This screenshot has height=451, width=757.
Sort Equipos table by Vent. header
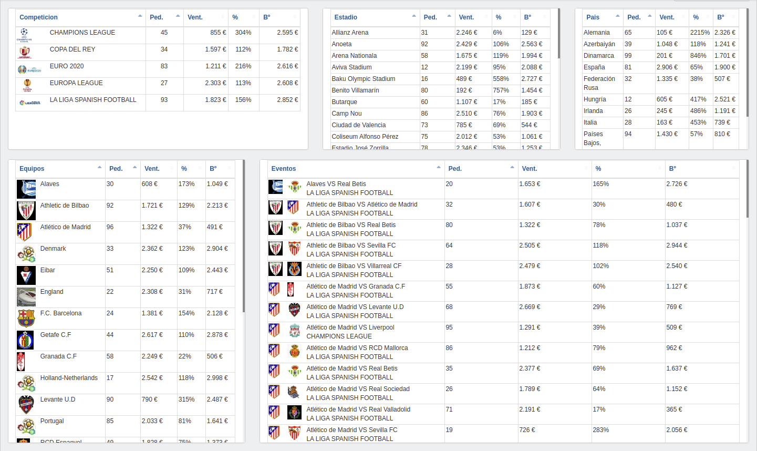pyautogui.click(x=159, y=169)
